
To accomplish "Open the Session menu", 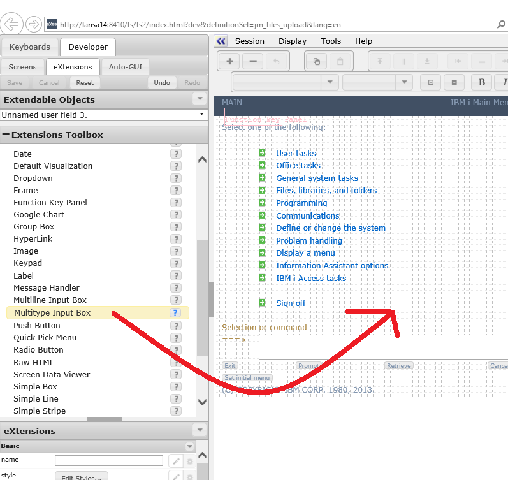I will [249, 41].
